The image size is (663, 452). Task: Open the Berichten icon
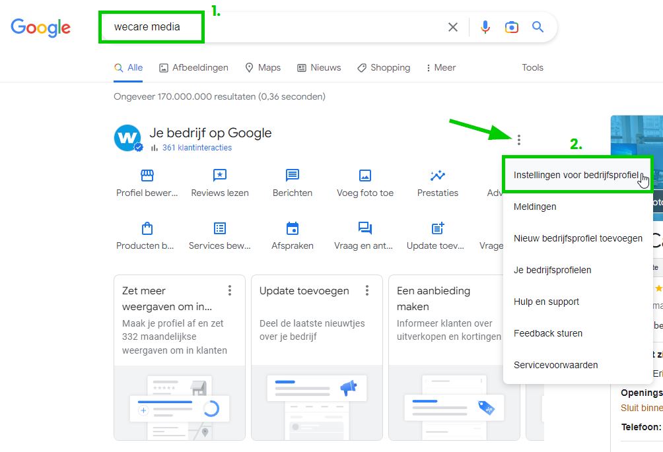pos(293,176)
